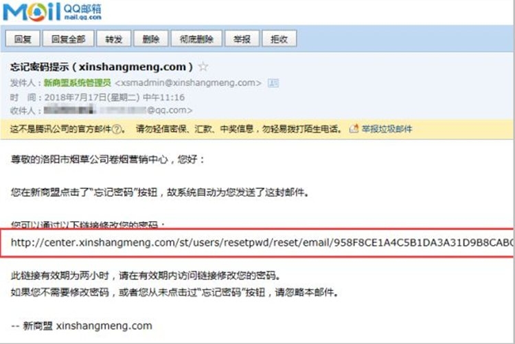Click the 举报垃圾邮件 link
Screen dimensions: 515x344
387,129
